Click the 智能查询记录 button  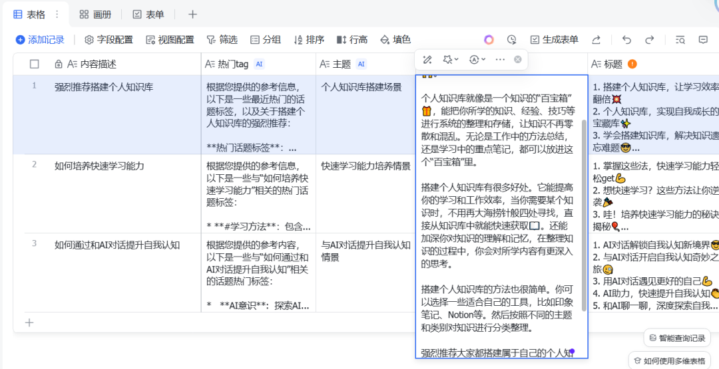[x=677, y=338]
